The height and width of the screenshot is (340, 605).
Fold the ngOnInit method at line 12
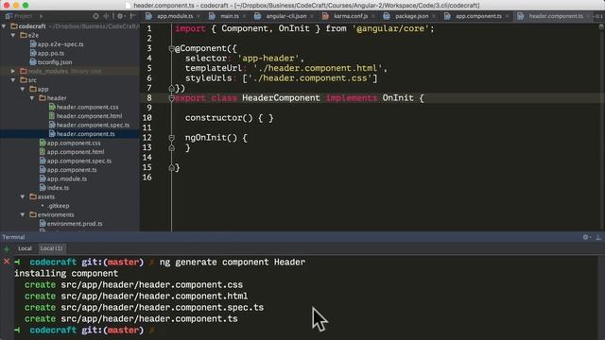[x=171, y=138]
